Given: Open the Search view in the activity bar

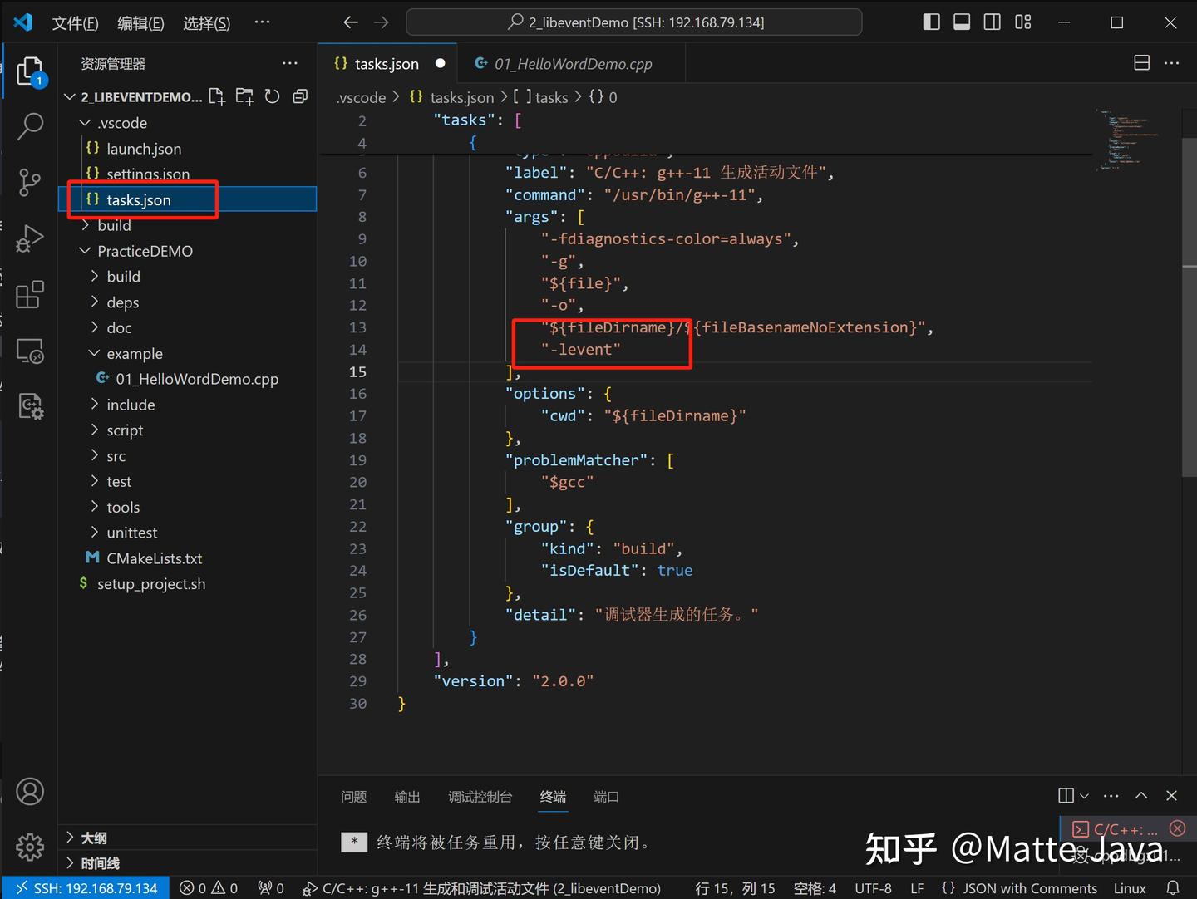Looking at the screenshot, I should point(31,126).
